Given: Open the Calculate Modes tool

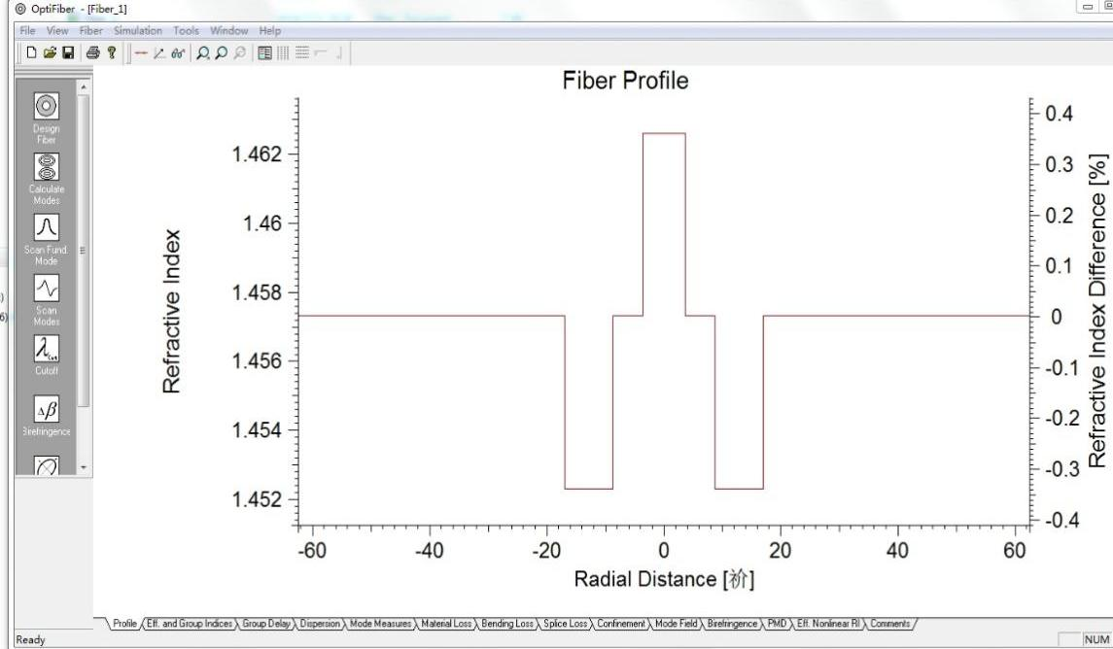Looking at the screenshot, I should pos(47,168).
